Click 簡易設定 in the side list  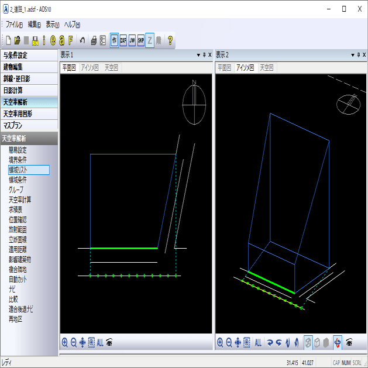(x=18, y=150)
